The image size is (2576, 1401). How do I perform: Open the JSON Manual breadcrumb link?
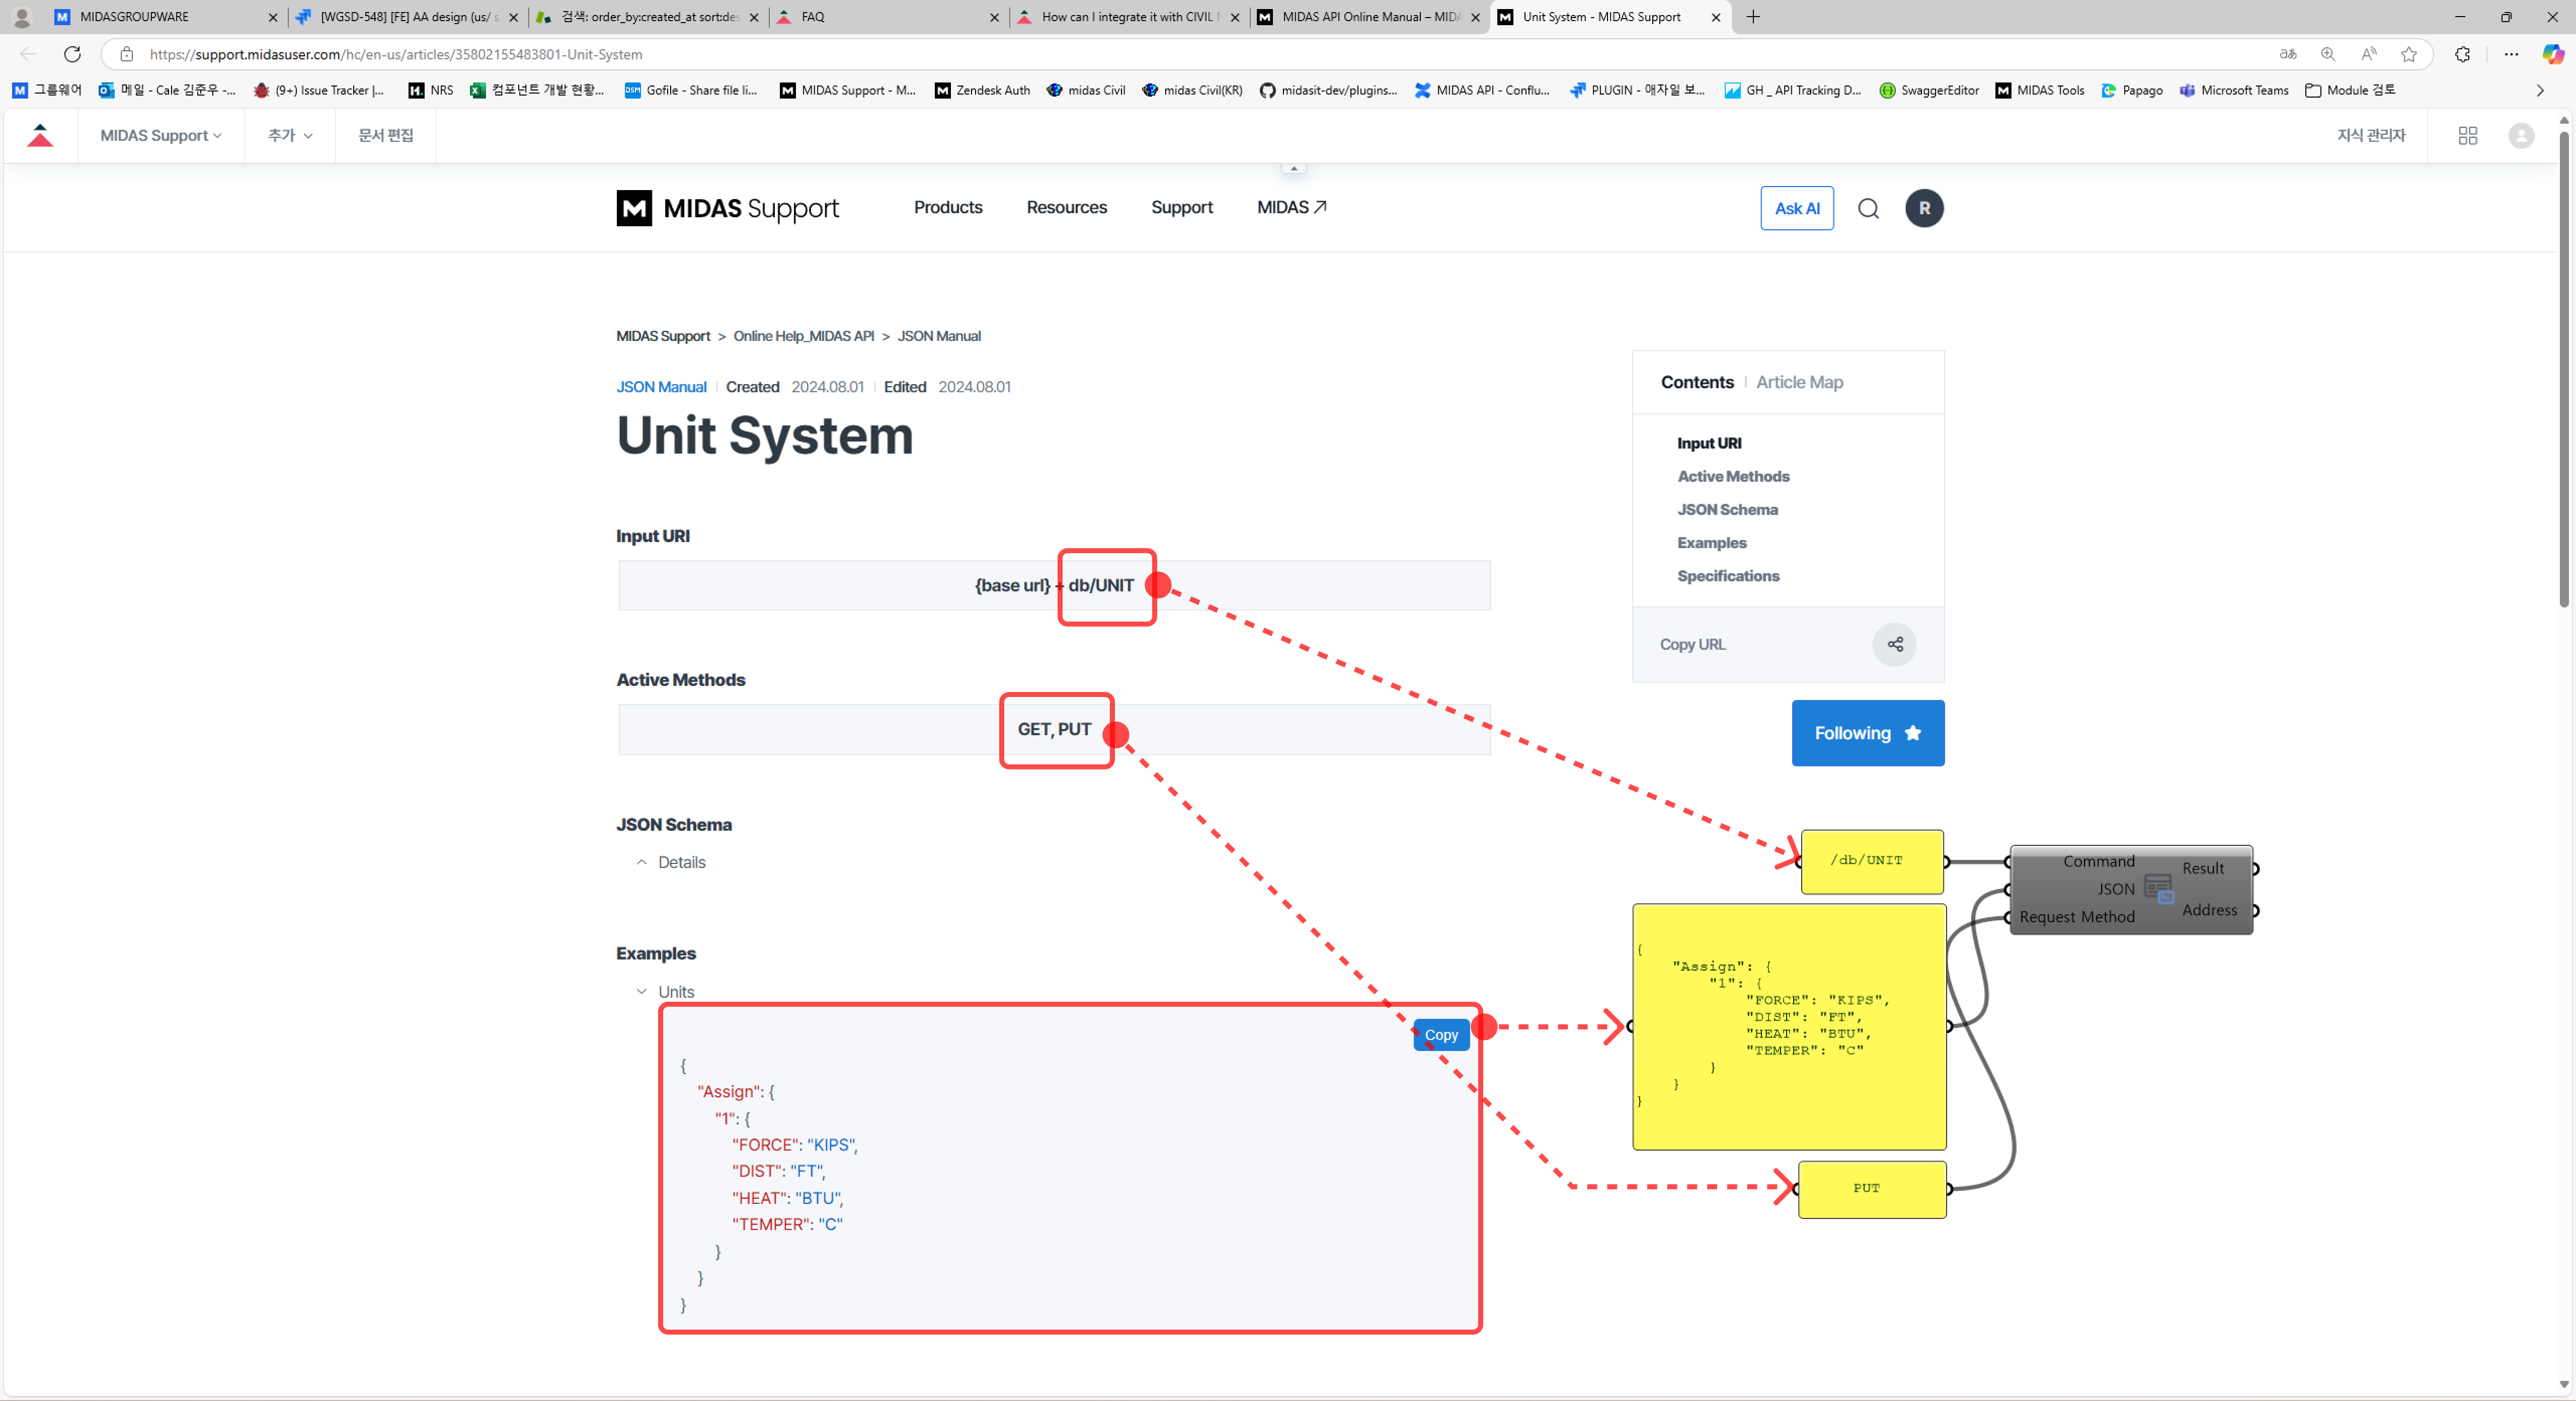point(938,336)
